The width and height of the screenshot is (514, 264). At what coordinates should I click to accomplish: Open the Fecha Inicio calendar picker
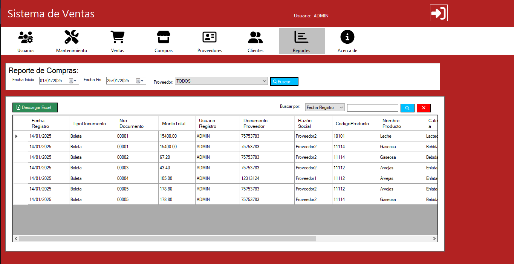click(73, 81)
